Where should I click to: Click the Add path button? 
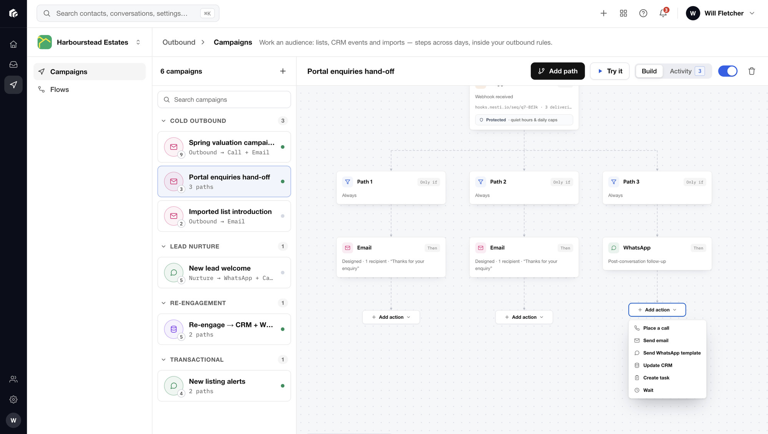pyautogui.click(x=557, y=71)
